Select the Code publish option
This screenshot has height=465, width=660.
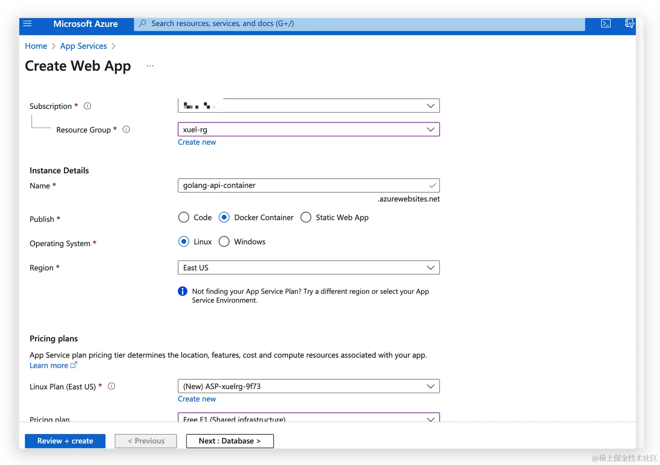click(184, 217)
